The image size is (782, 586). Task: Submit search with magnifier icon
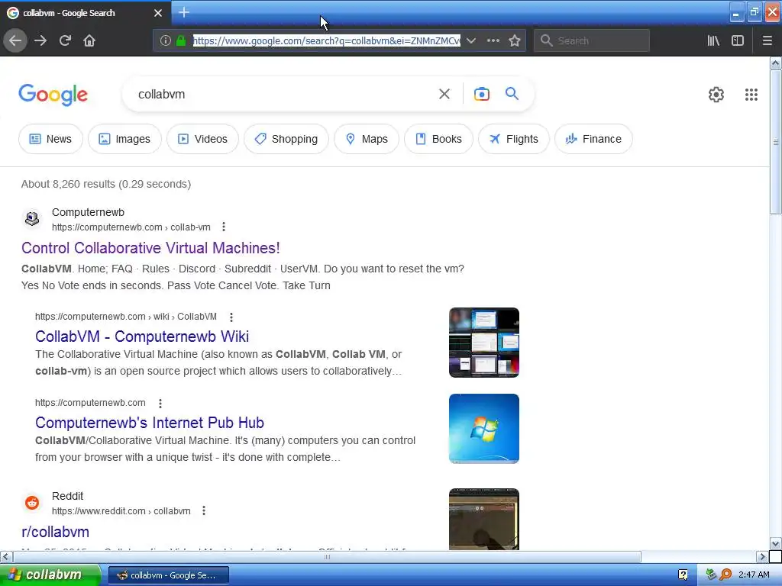click(x=512, y=94)
